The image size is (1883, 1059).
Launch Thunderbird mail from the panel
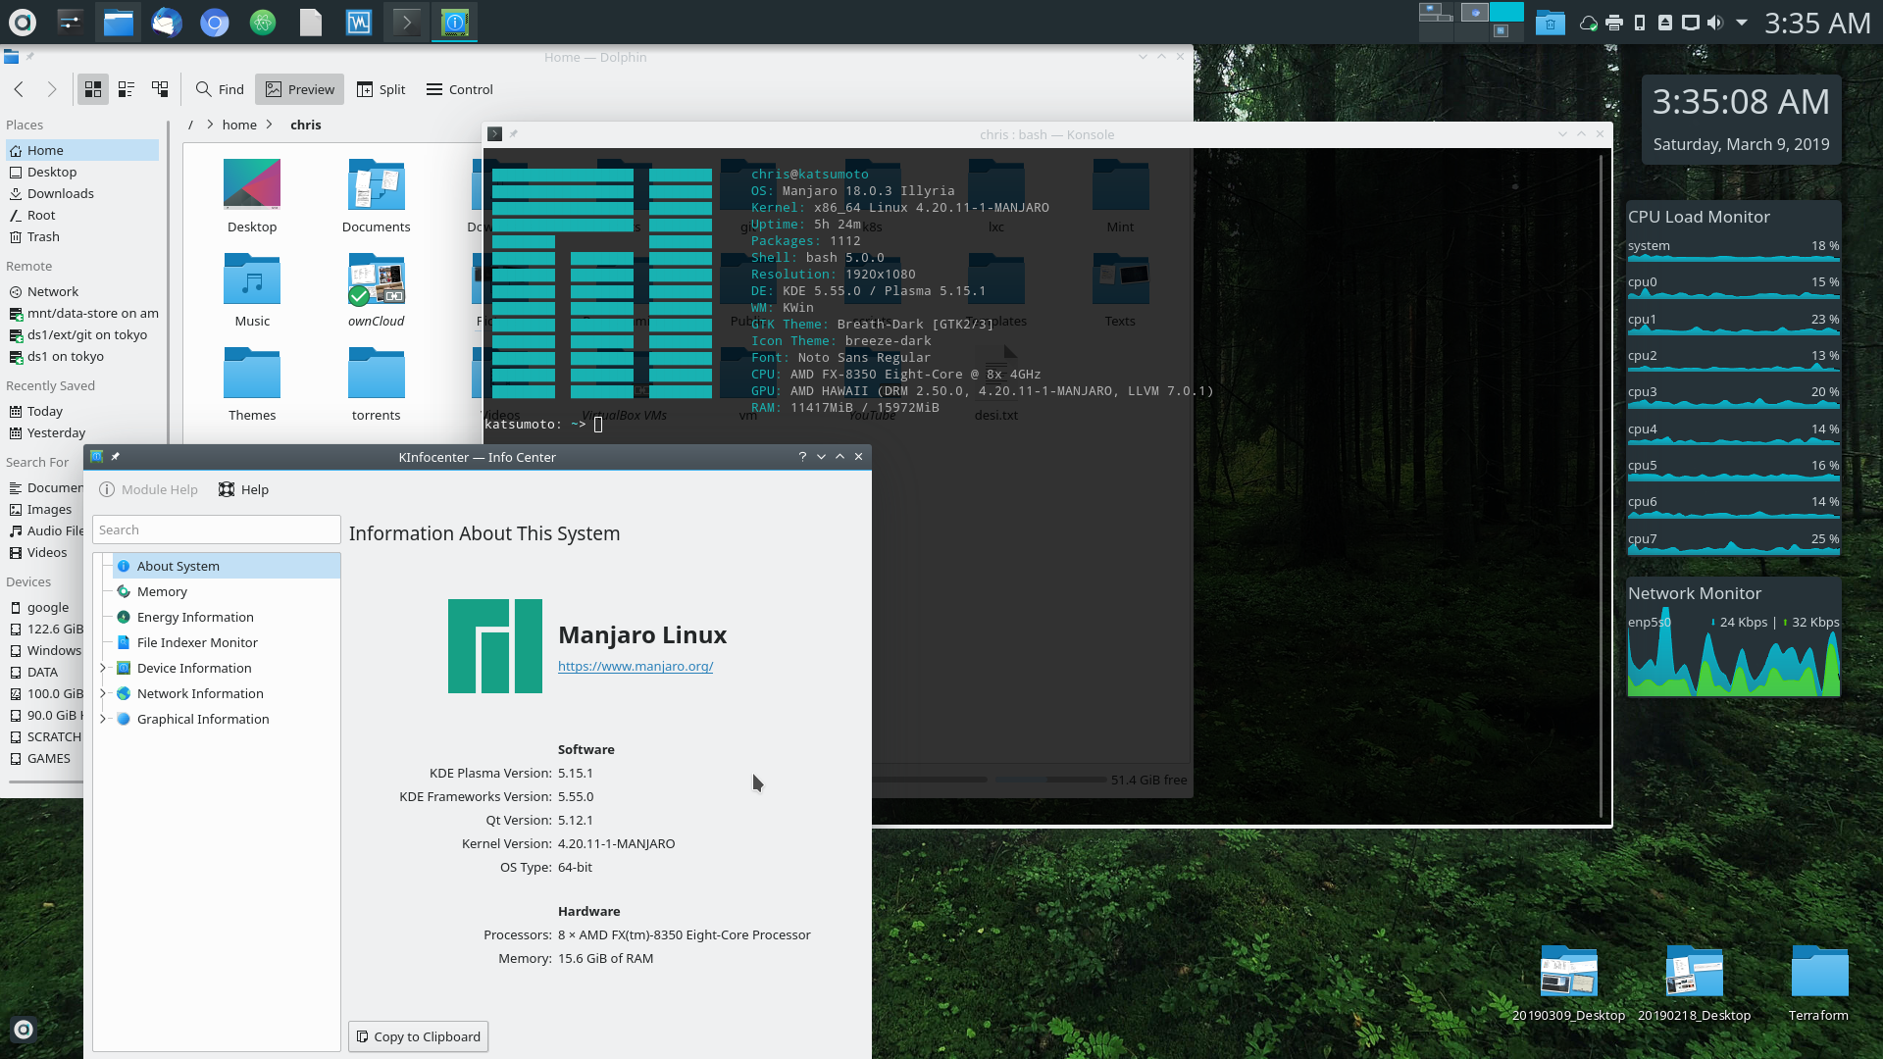coord(167,22)
